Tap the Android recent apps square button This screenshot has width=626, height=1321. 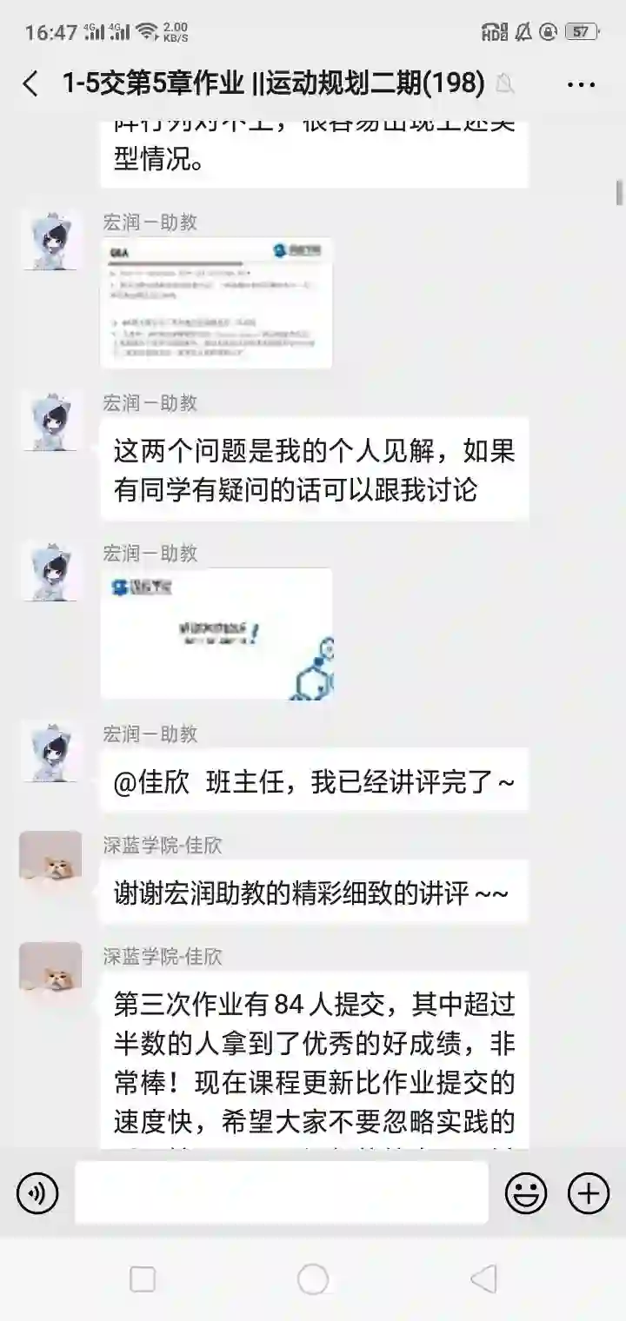click(143, 1279)
